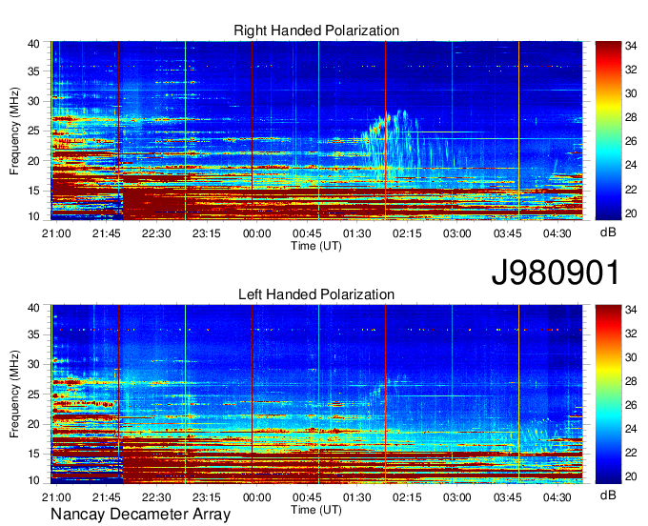Click the 00:00 time tick on right-handed plot
The width and height of the screenshot is (648, 526).
point(256,233)
